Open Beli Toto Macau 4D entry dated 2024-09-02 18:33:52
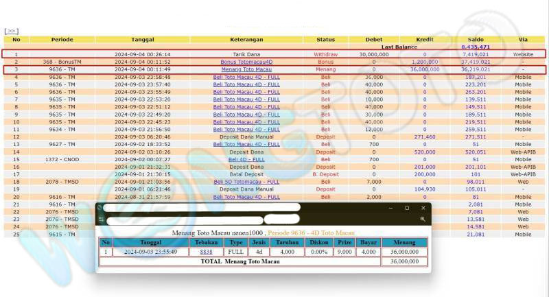 (x=246, y=144)
